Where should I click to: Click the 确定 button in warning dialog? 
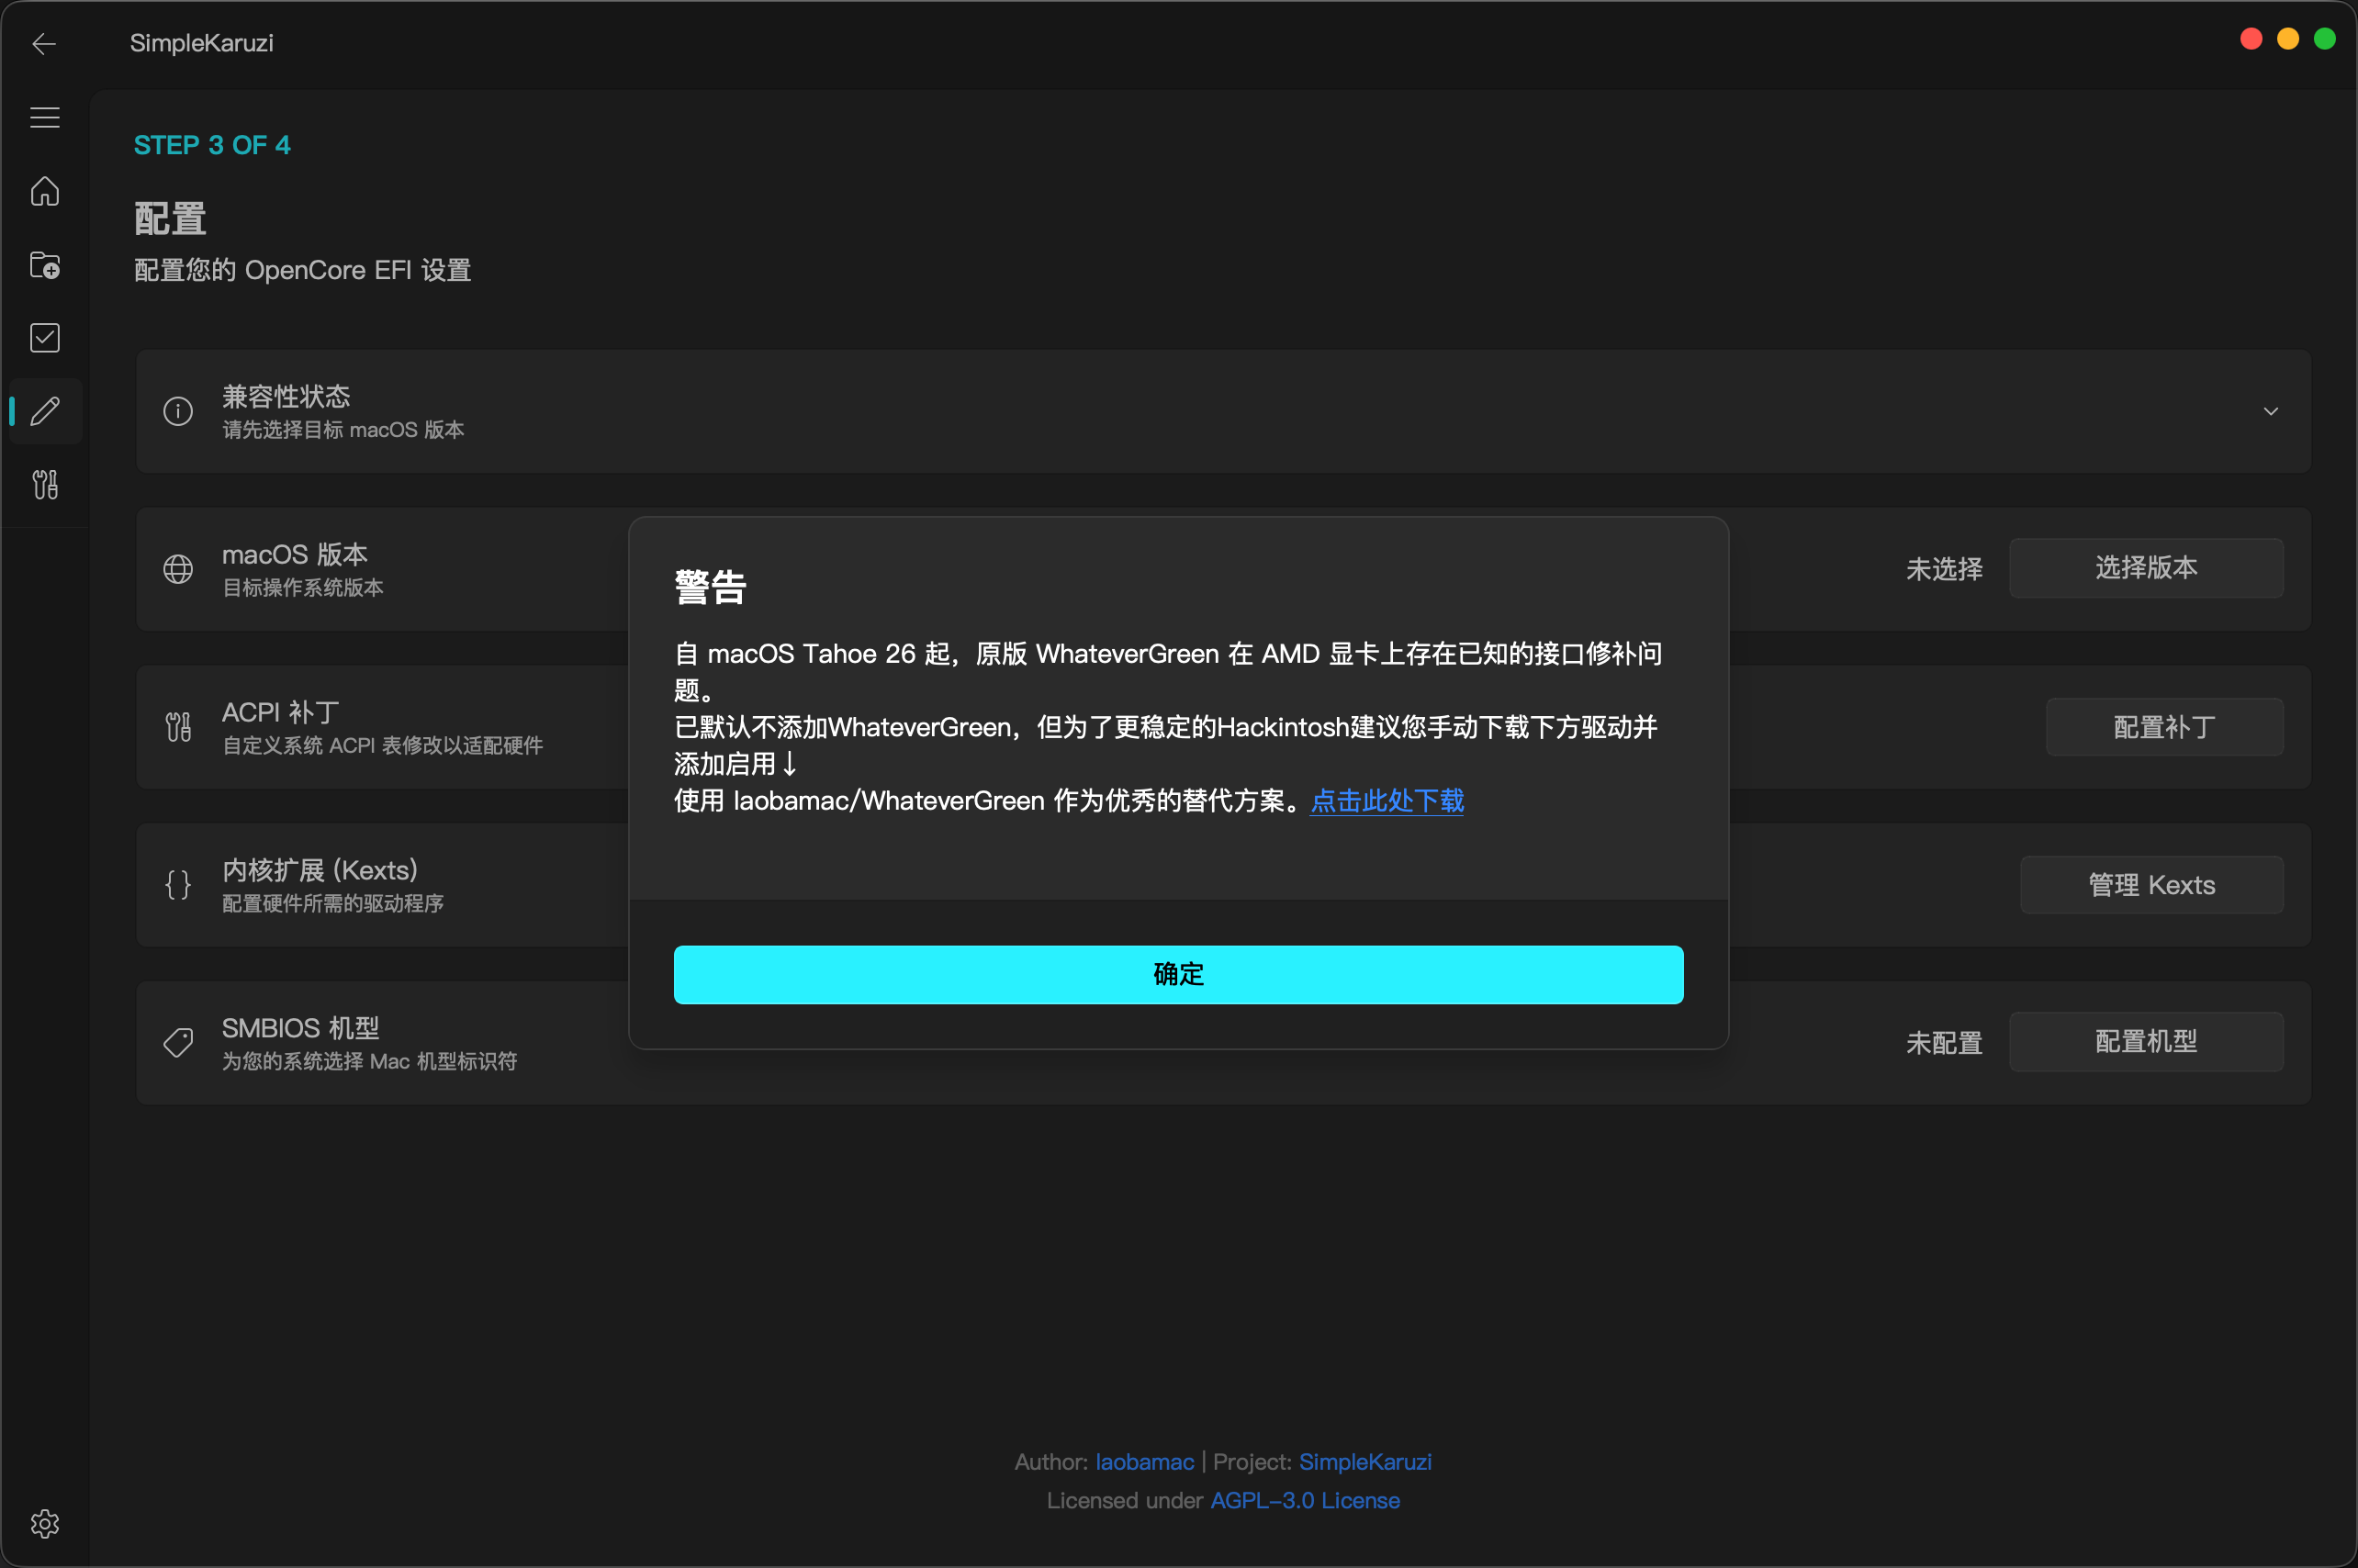1178,974
